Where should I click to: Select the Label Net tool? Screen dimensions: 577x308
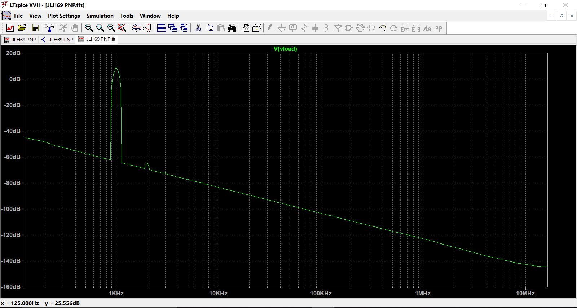[293, 28]
